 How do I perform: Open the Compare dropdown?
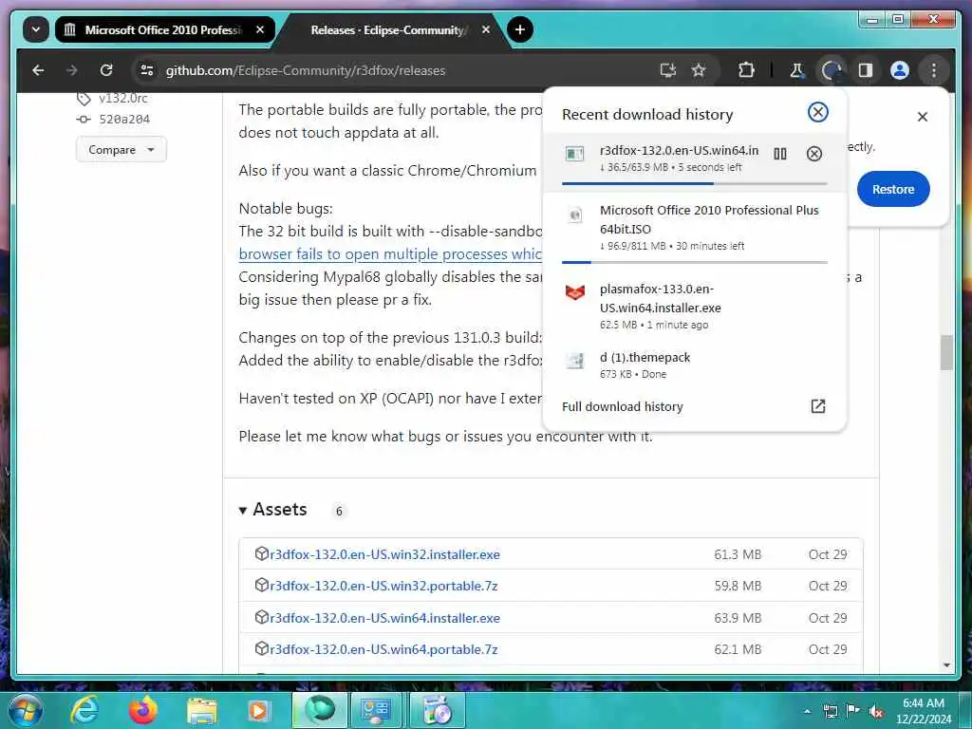tap(121, 149)
